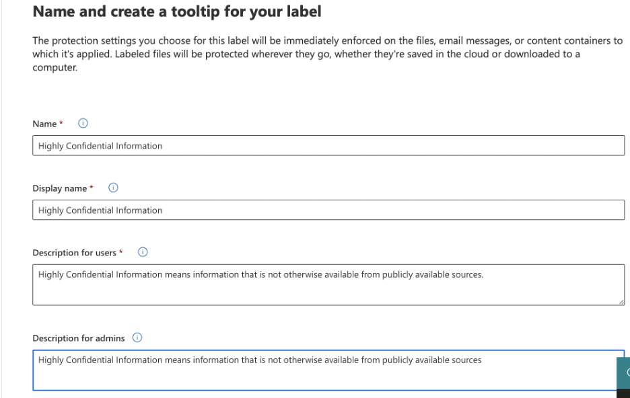Click the "Description for users" label text
Viewport: 630px width, 398px height.
tap(75, 253)
